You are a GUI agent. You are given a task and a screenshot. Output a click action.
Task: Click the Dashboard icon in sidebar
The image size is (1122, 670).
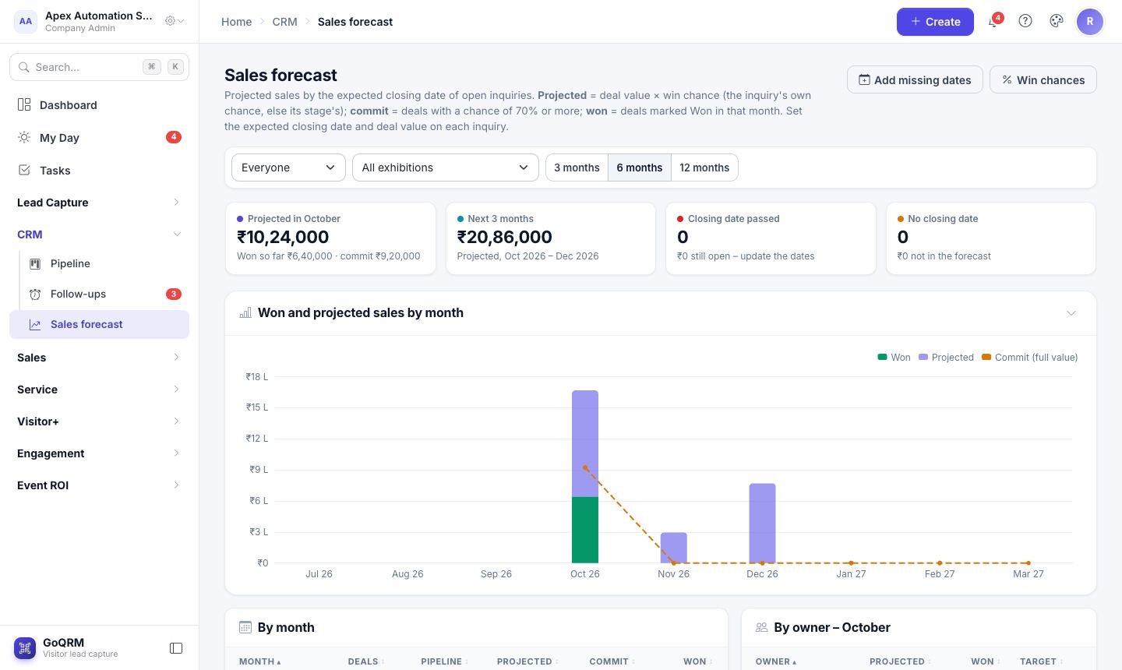(x=24, y=105)
